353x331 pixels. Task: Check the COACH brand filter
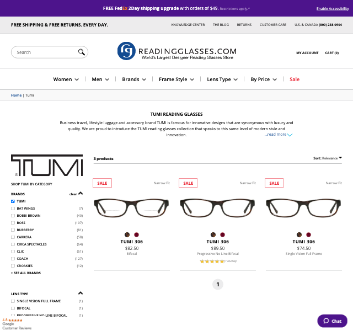coord(13,259)
